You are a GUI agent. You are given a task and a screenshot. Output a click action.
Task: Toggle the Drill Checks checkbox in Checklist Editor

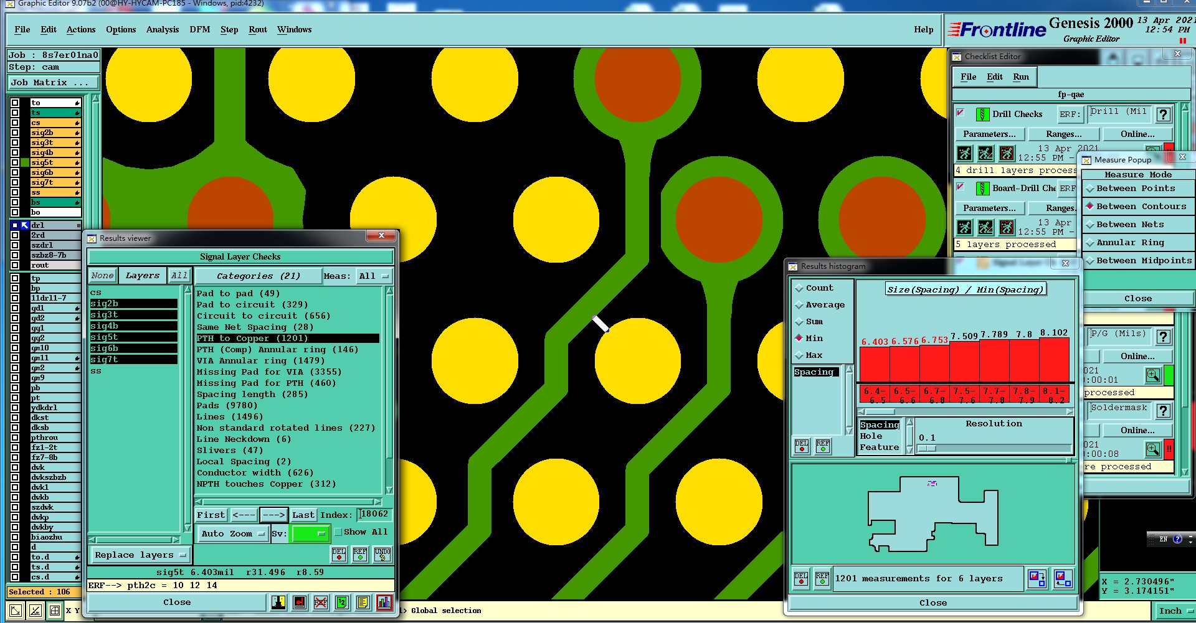[961, 113]
